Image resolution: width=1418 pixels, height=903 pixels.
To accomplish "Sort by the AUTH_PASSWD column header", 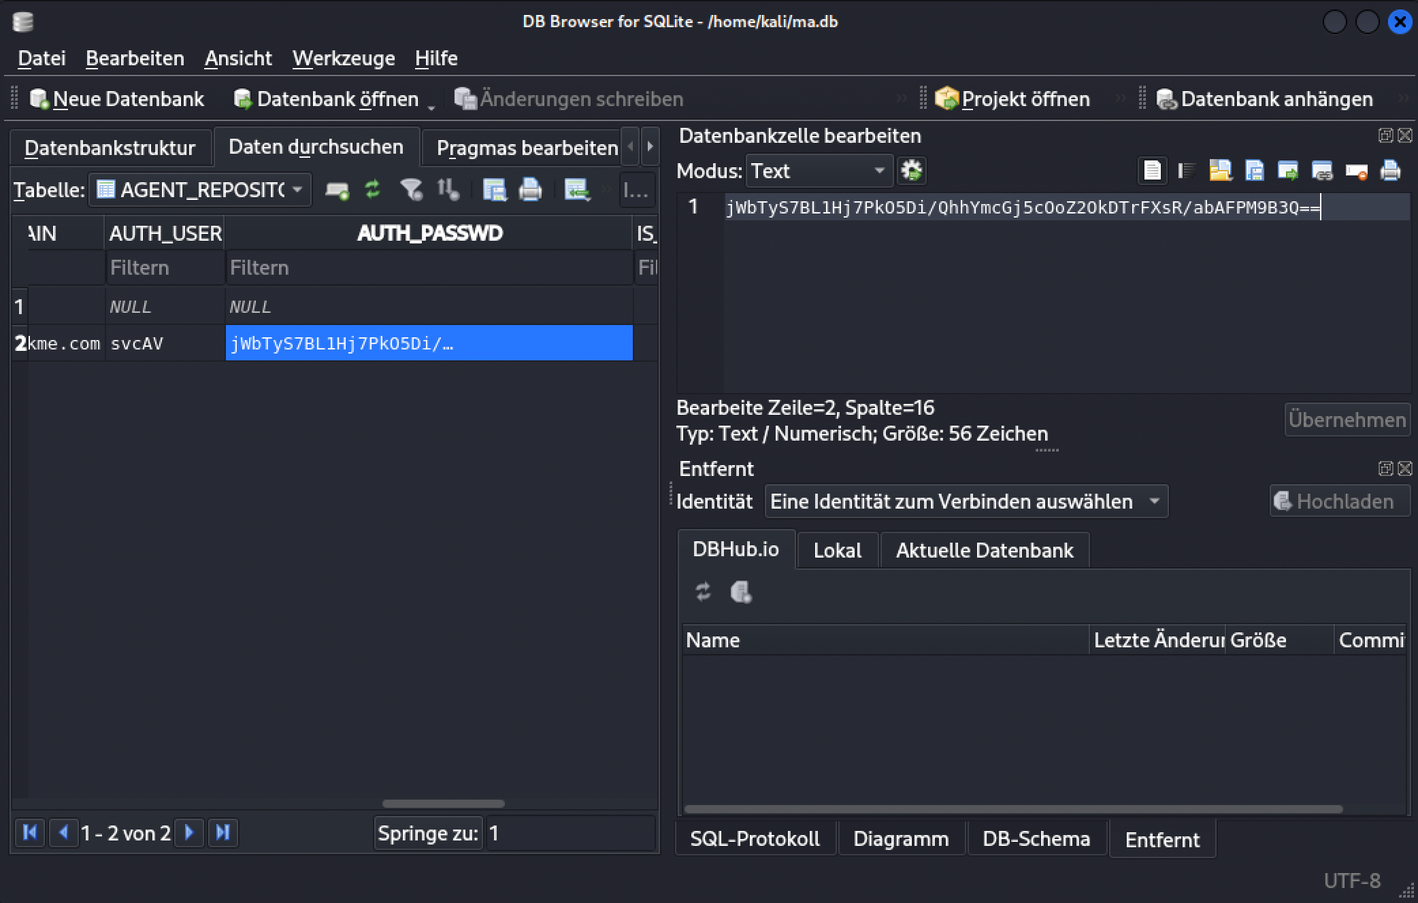I will (429, 233).
